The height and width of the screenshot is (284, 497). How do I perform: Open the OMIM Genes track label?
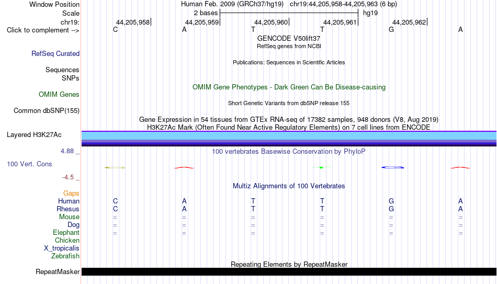59,95
